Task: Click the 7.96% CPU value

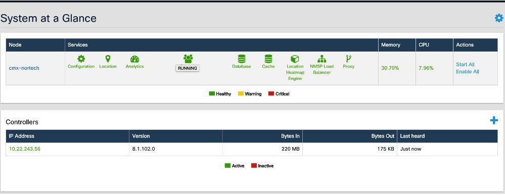Action: click(x=426, y=68)
